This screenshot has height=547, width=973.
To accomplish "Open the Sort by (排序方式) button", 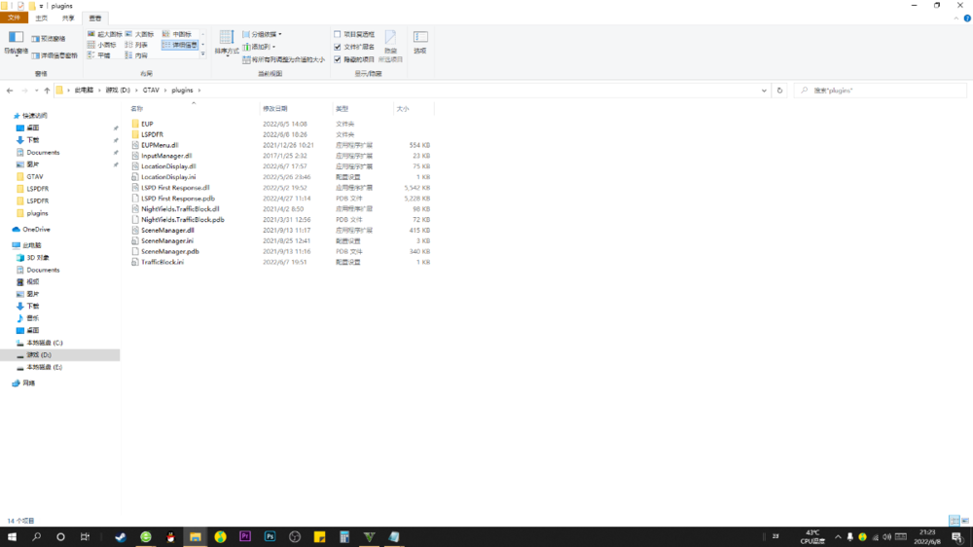I will click(x=227, y=44).
